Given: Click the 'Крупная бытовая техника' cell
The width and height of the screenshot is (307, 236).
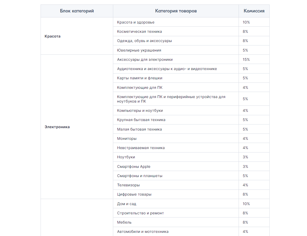Looking at the screenshot, I should (176, 120).
